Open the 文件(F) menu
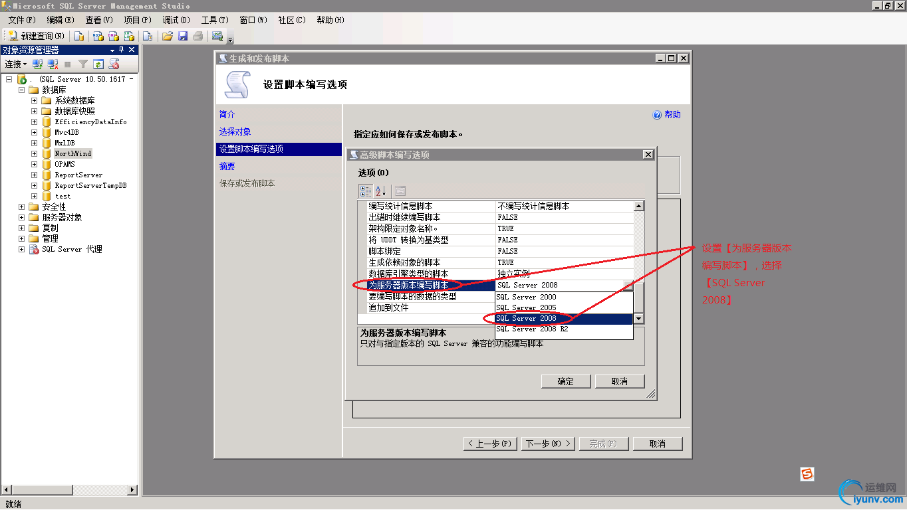The image size is (907, 510). 22,20
